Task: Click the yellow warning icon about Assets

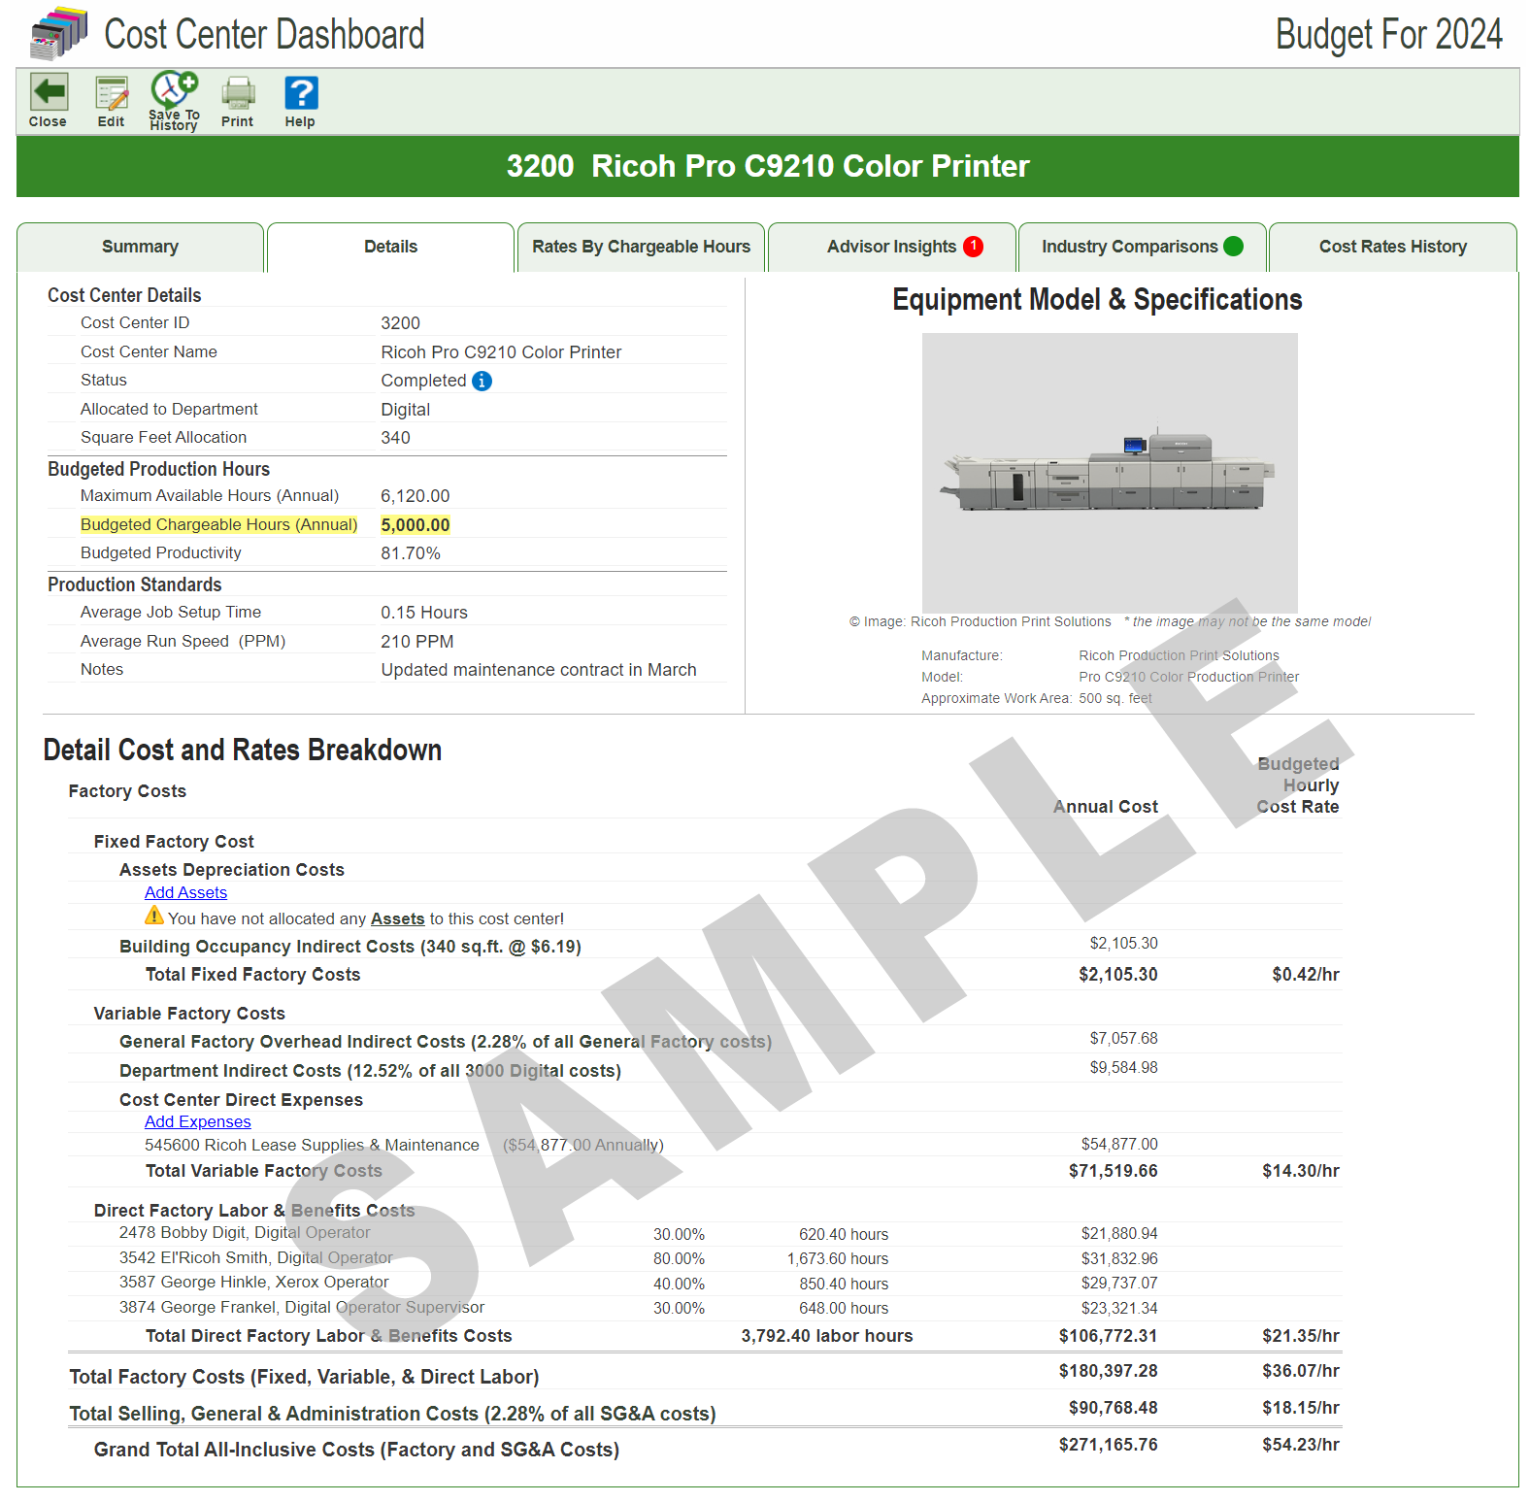Action: pyautogui.click(x=154, y=916)
